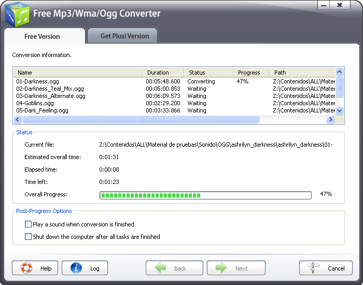Screen dimensions: 363x285
Task: Click the Converting status cell
Action: [x=201, y=81]
